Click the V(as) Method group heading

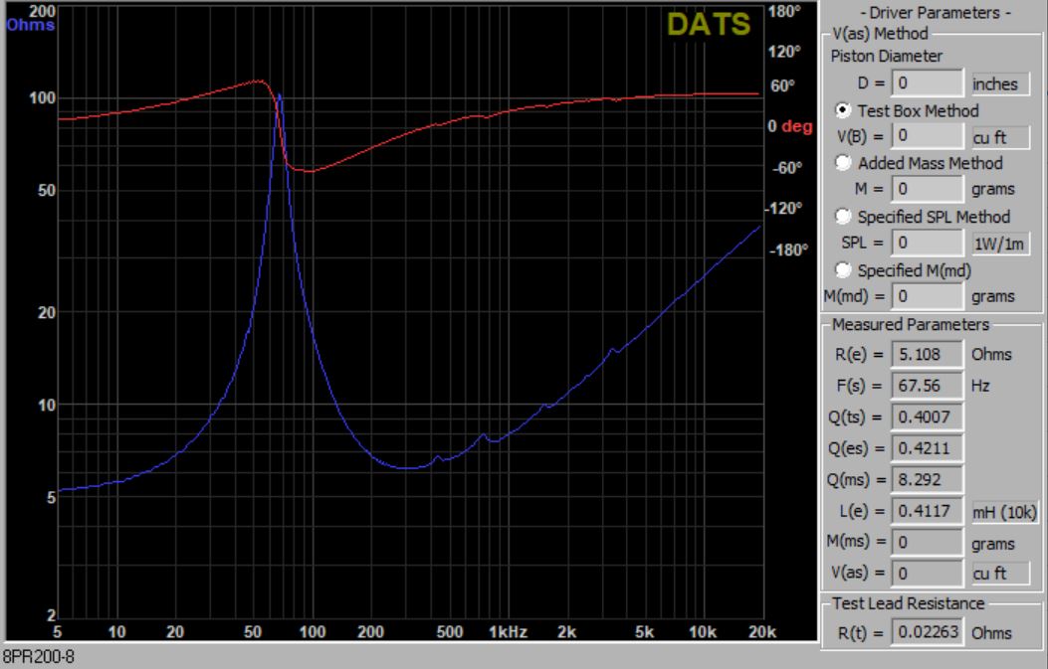[880, 34]
